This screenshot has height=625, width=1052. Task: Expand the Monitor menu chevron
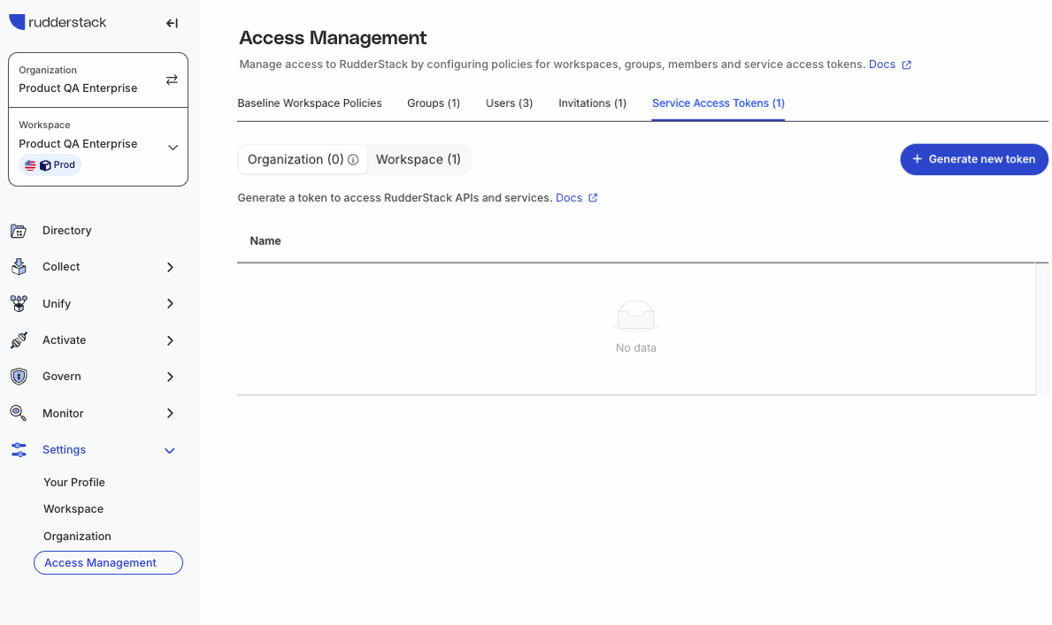pyautogui.click(x=170, y=413)
